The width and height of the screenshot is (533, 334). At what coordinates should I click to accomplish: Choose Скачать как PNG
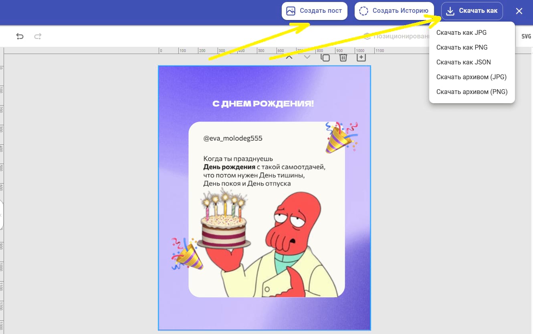(x=472, y=47)
